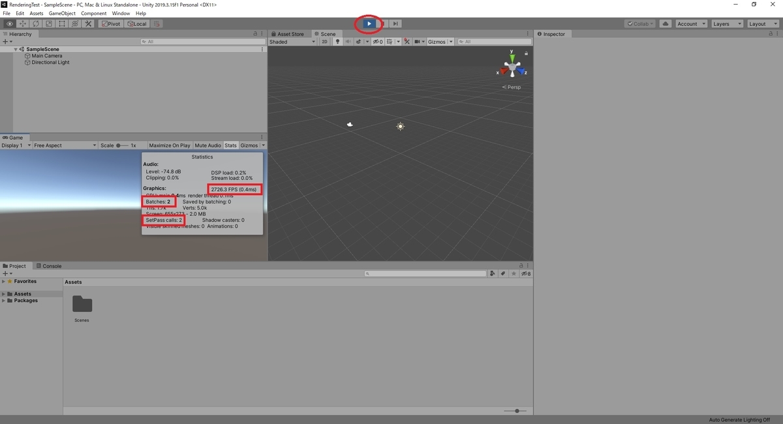The height and width of the screenshot is (424, 783).
Task: Open the GameObject menu
Action: [x=61, y=13]
